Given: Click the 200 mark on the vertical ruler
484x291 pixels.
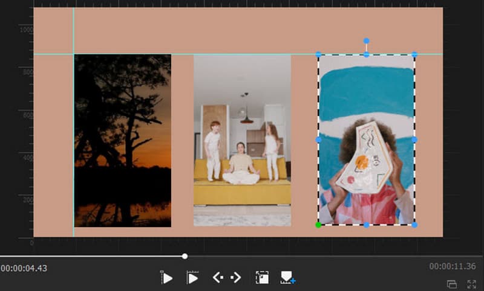Looking at the screenshot, I should click(x=28, y=200).
